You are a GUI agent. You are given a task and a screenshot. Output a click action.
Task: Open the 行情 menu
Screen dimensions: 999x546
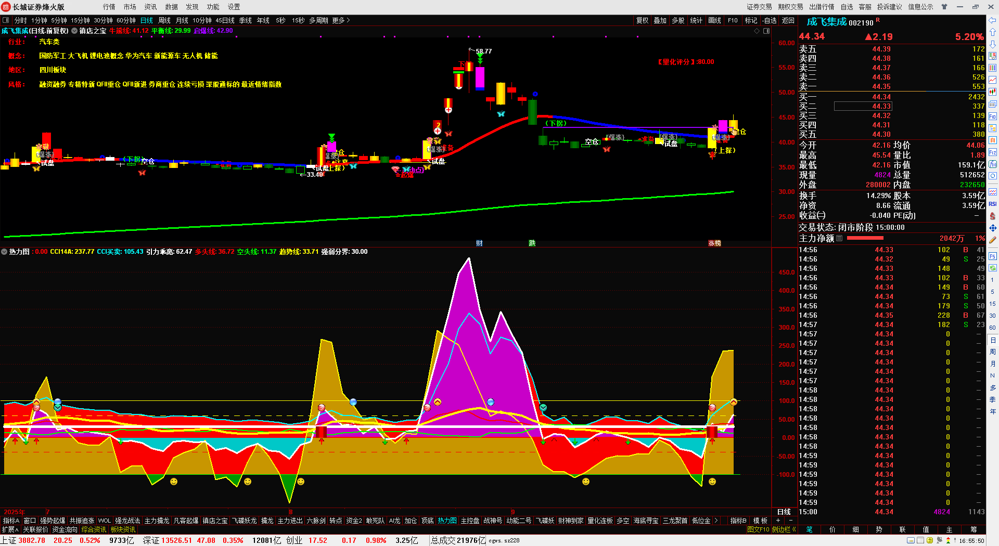tap(109, 7)
